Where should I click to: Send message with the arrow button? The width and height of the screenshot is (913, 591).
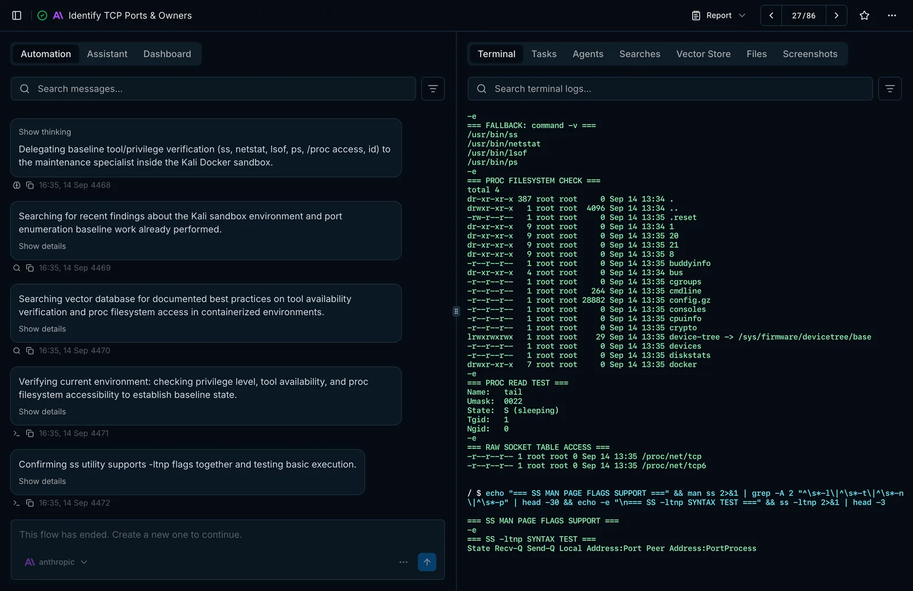click(427, 562)
